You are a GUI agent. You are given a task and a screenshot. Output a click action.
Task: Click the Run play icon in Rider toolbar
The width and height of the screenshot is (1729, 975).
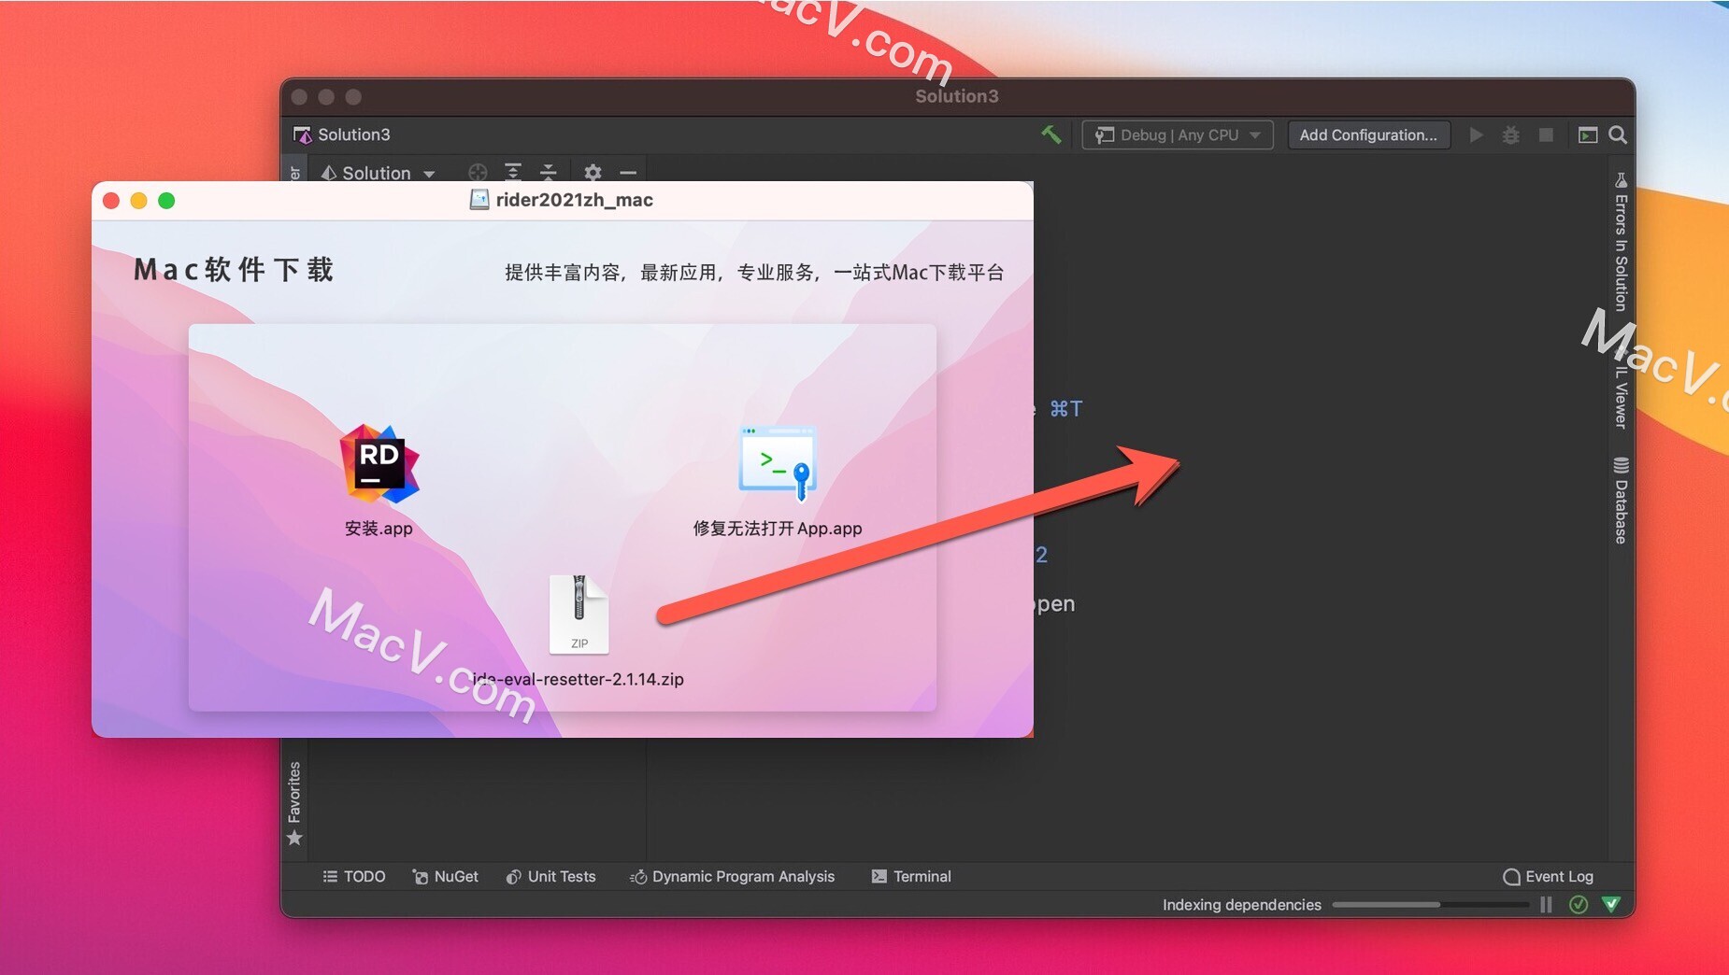tap(1476, 134)
